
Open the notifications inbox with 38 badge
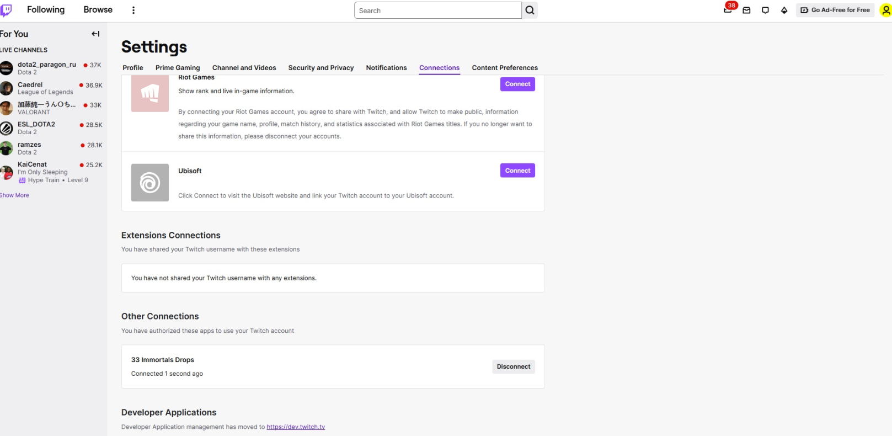pos(728,10)
